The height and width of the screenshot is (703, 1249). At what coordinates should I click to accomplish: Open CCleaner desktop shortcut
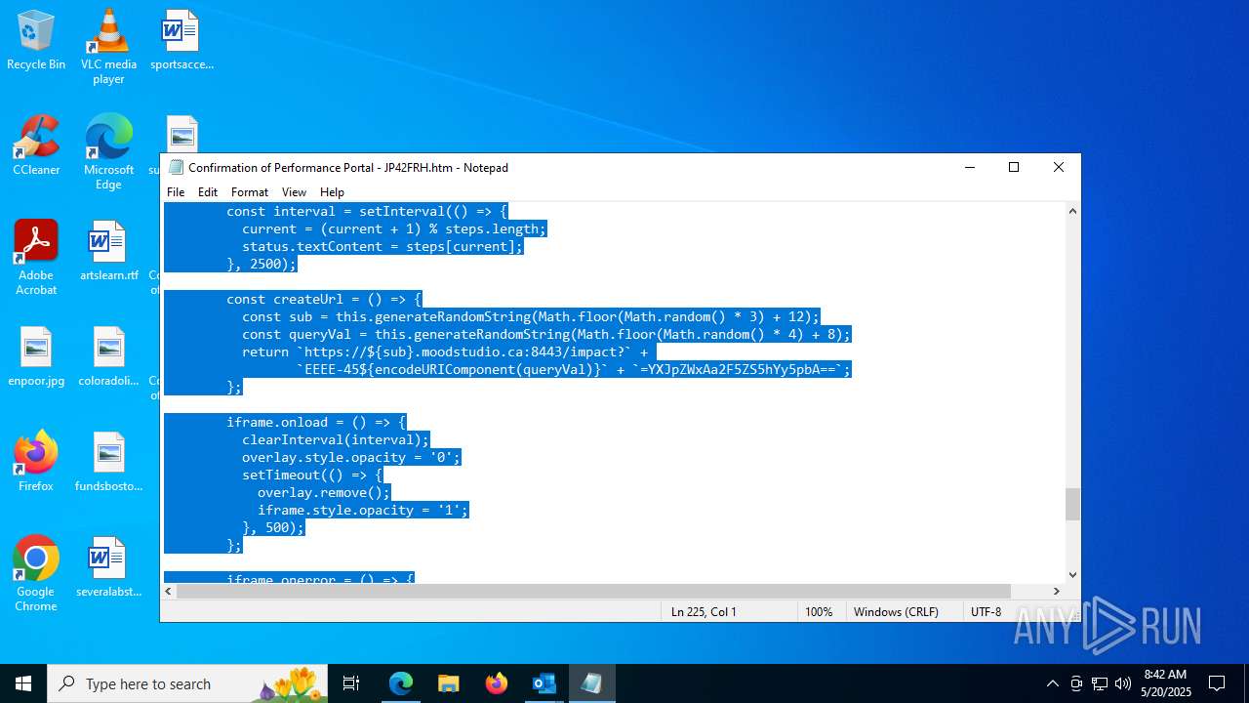point(36,145)
